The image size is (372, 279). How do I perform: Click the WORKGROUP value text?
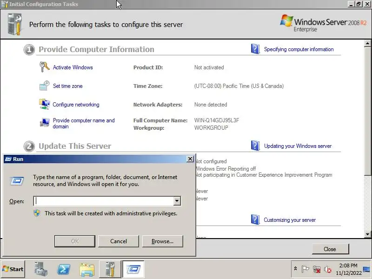click(211, 127)
